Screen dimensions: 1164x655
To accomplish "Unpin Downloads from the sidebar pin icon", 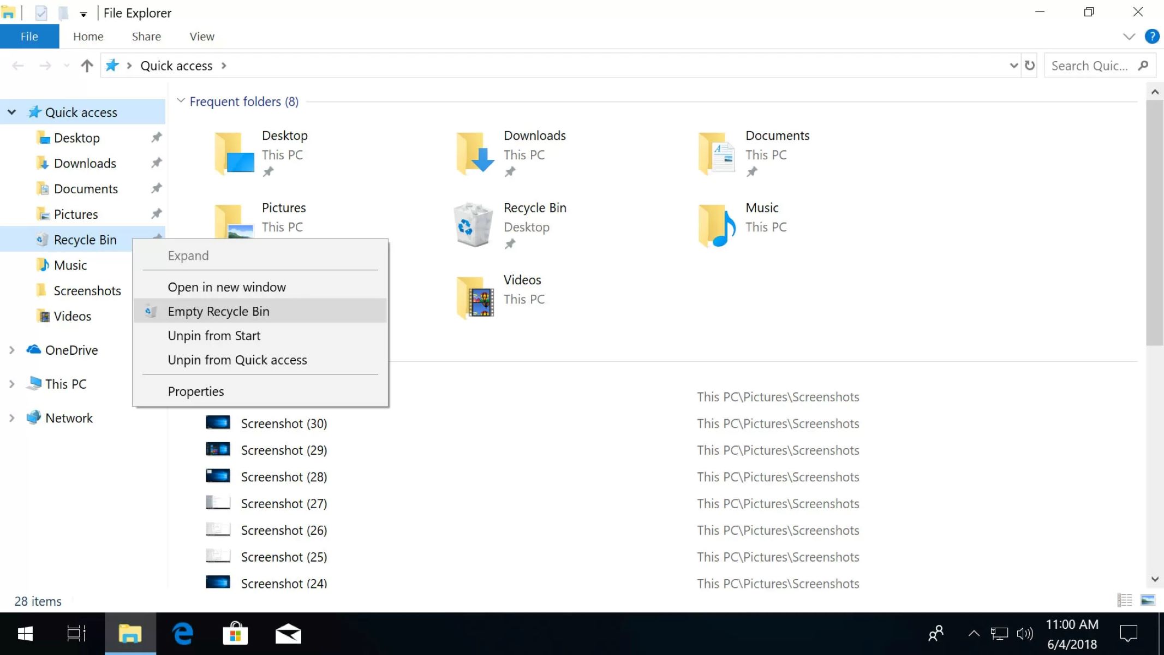I will coord(157,163).
